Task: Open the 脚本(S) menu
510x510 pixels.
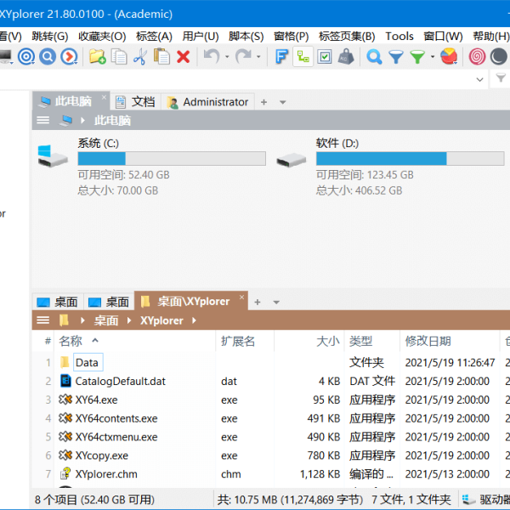Action: (246, 36)
